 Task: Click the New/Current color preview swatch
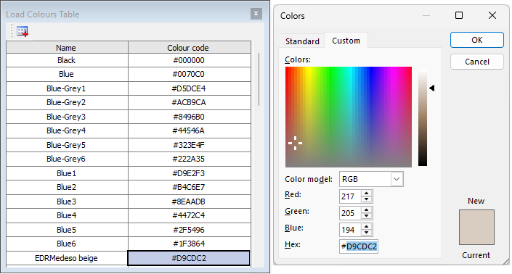(x=476, y=227)
